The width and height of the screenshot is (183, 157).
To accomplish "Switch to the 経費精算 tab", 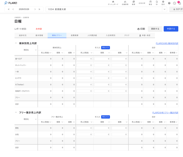I will [75, 35].
